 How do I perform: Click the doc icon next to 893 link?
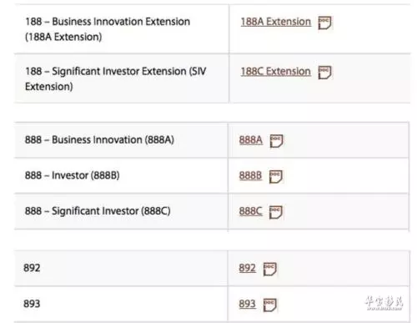click(x=270, y=305)
